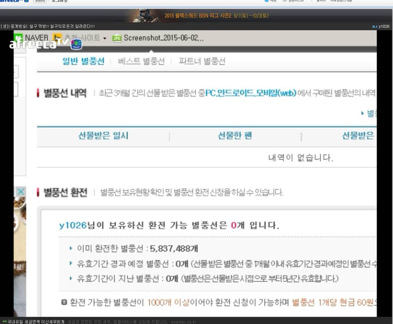Select the second radio button at top right

(285, 1)
